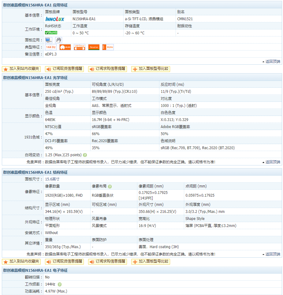Screen dimensions: 283x295
Task: Click 加入到站内收藏夹 button above 光学特征 section
Action: [x=21, y=69]
